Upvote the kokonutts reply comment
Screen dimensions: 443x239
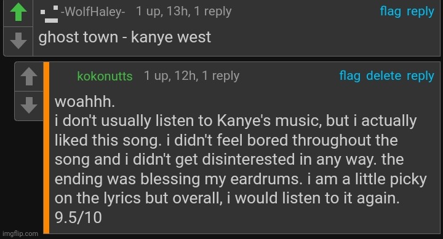click(29, 76)
